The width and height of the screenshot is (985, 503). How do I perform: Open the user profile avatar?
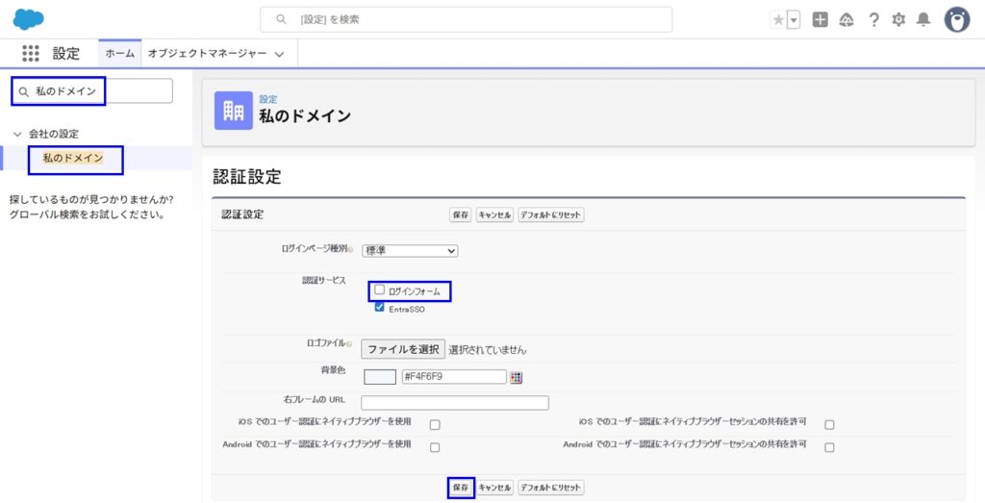pos(956,19)
